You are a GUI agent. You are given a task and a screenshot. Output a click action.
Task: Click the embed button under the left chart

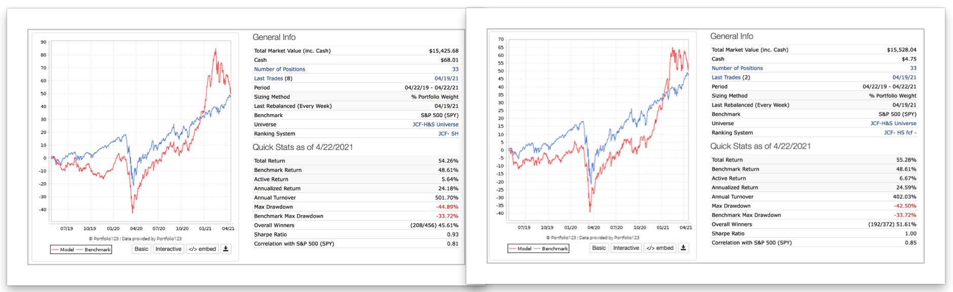tap(202, 249)
